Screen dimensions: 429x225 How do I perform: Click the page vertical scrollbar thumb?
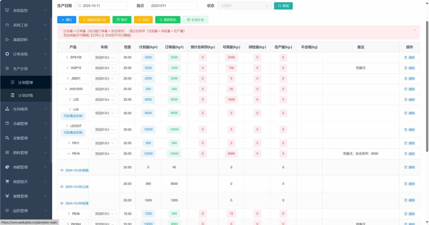point(427,87)
